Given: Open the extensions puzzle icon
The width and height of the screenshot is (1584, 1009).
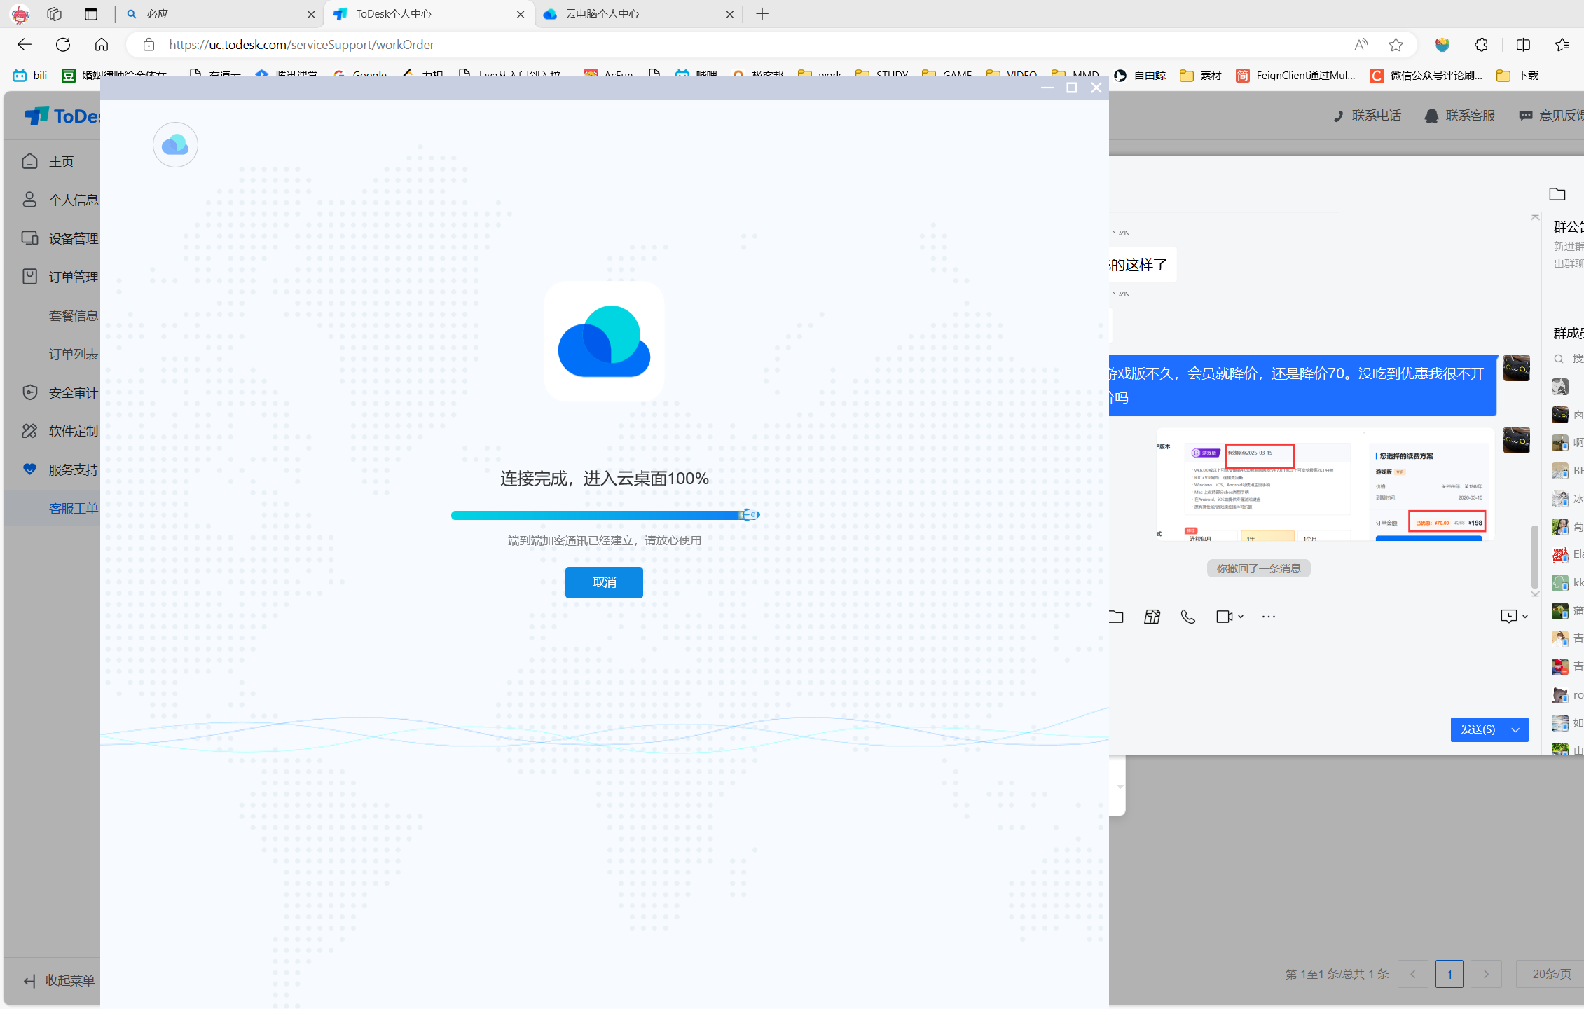Looking at the screenshot, I should (x=1481, y=45).
